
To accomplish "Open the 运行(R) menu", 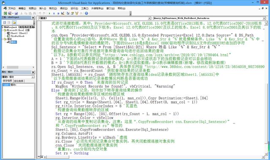I will click(x=74, y=8).
